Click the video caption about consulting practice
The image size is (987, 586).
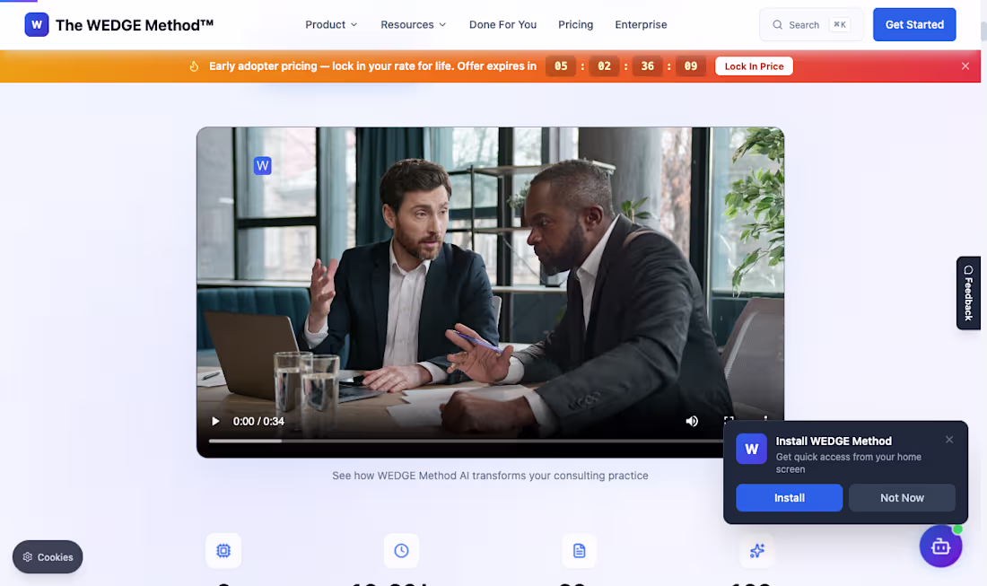click(490, 476)
